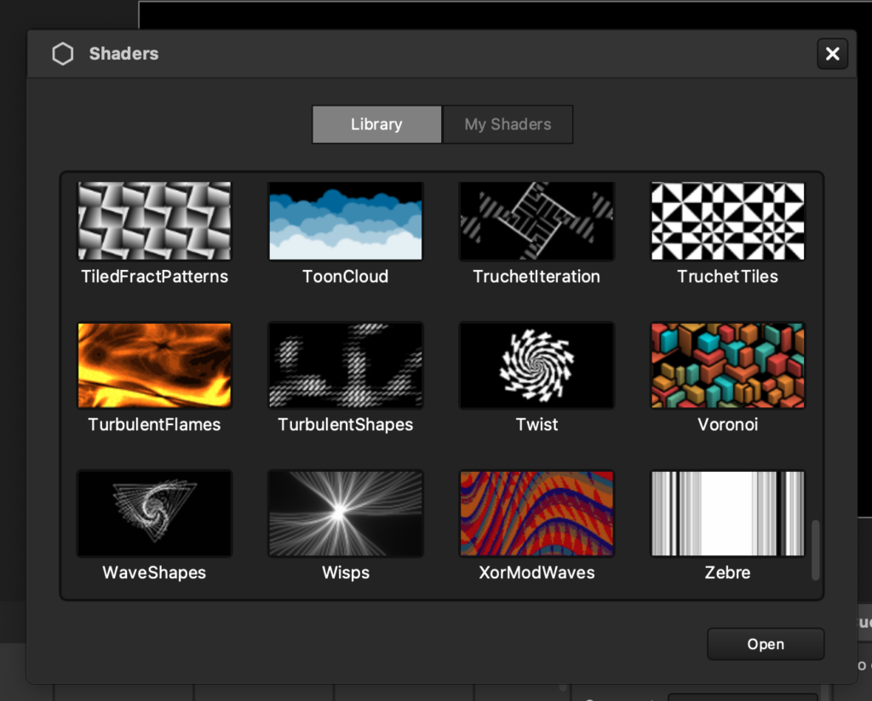Close the Shaders dialog
Viewport: 872px width, 701px height.
pos(832,55)
